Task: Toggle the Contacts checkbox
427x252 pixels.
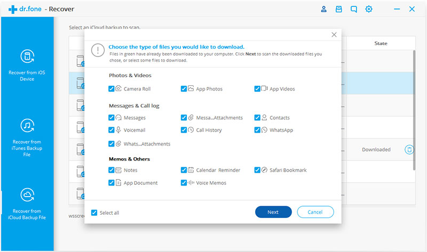Action: (257, 117)
